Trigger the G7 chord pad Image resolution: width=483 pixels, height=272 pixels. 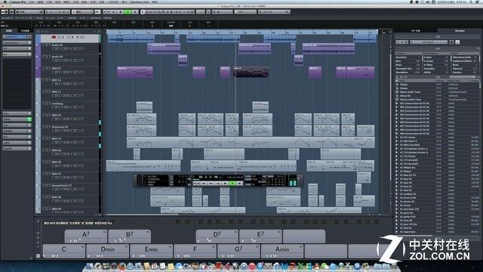coord(238,251)
